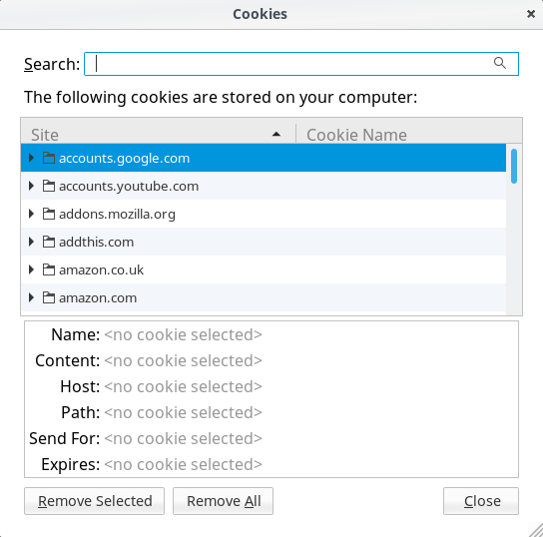Click the amazon.co.uk folder icon
Viewport: 543px width, 537px height.
click(49, 269)
